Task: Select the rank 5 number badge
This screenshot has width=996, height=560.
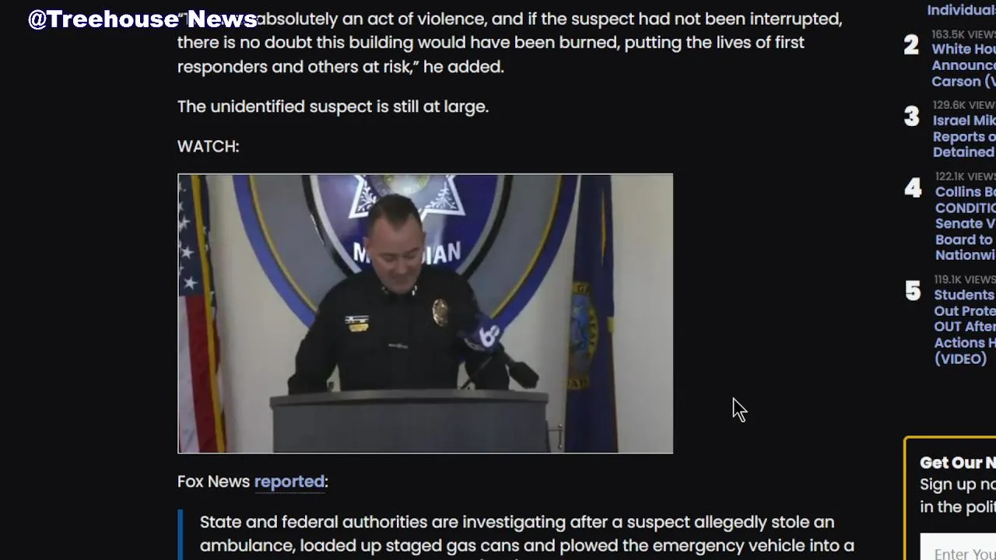Action: 913,291
